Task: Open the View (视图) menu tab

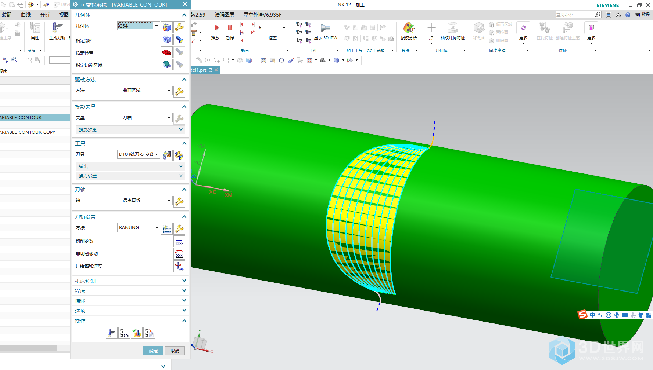Action: pyautogui.click(x=64, y=15)
